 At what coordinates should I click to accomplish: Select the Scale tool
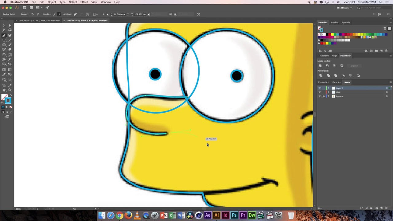10,55
